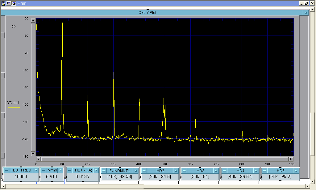
Task: Iconize the Vrms display with its minus button
Action: [x=43, y=170]
